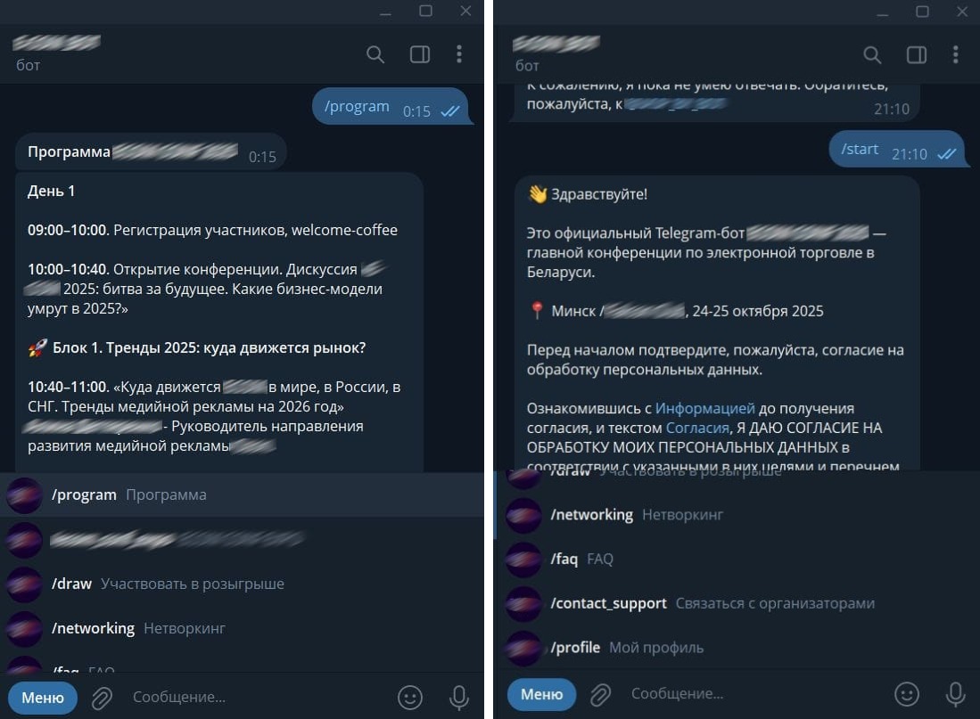This screenshot has width=980, height=719.
Task: Start voice recording in left chat
Action: tap(458, 697)
